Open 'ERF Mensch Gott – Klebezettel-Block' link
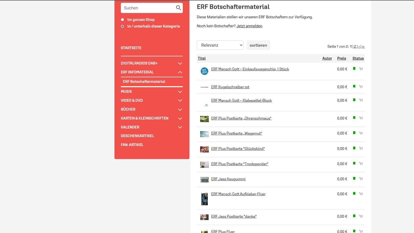The width and height of the screenshot is (414, 233). click(241, 100)
